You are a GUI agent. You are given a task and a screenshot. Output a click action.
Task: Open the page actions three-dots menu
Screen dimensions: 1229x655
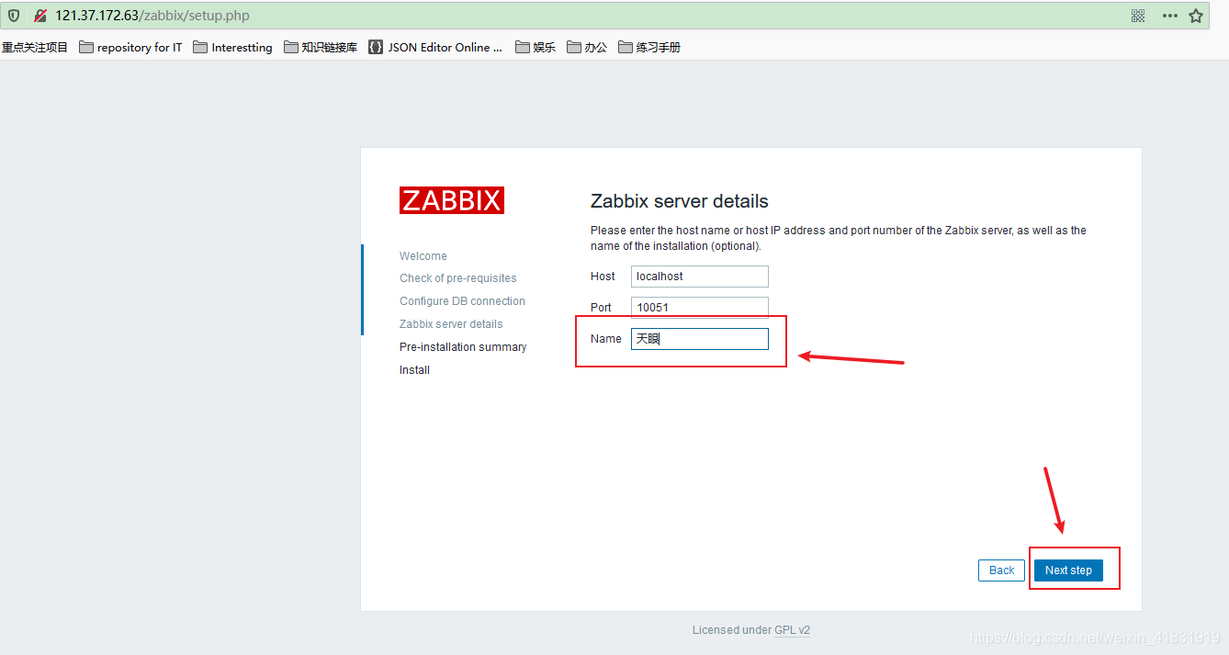(1169, 16)
